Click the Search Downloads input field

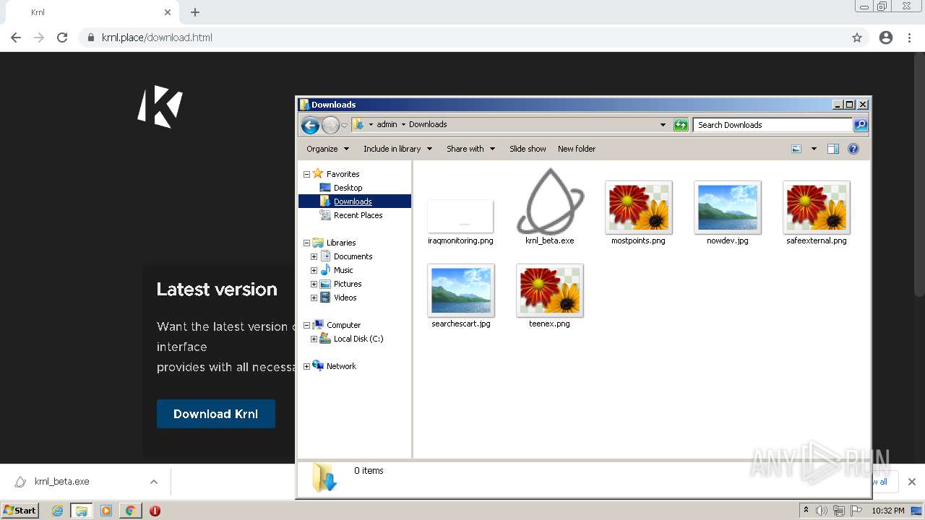pyautogui.click(x=773, y=125)
